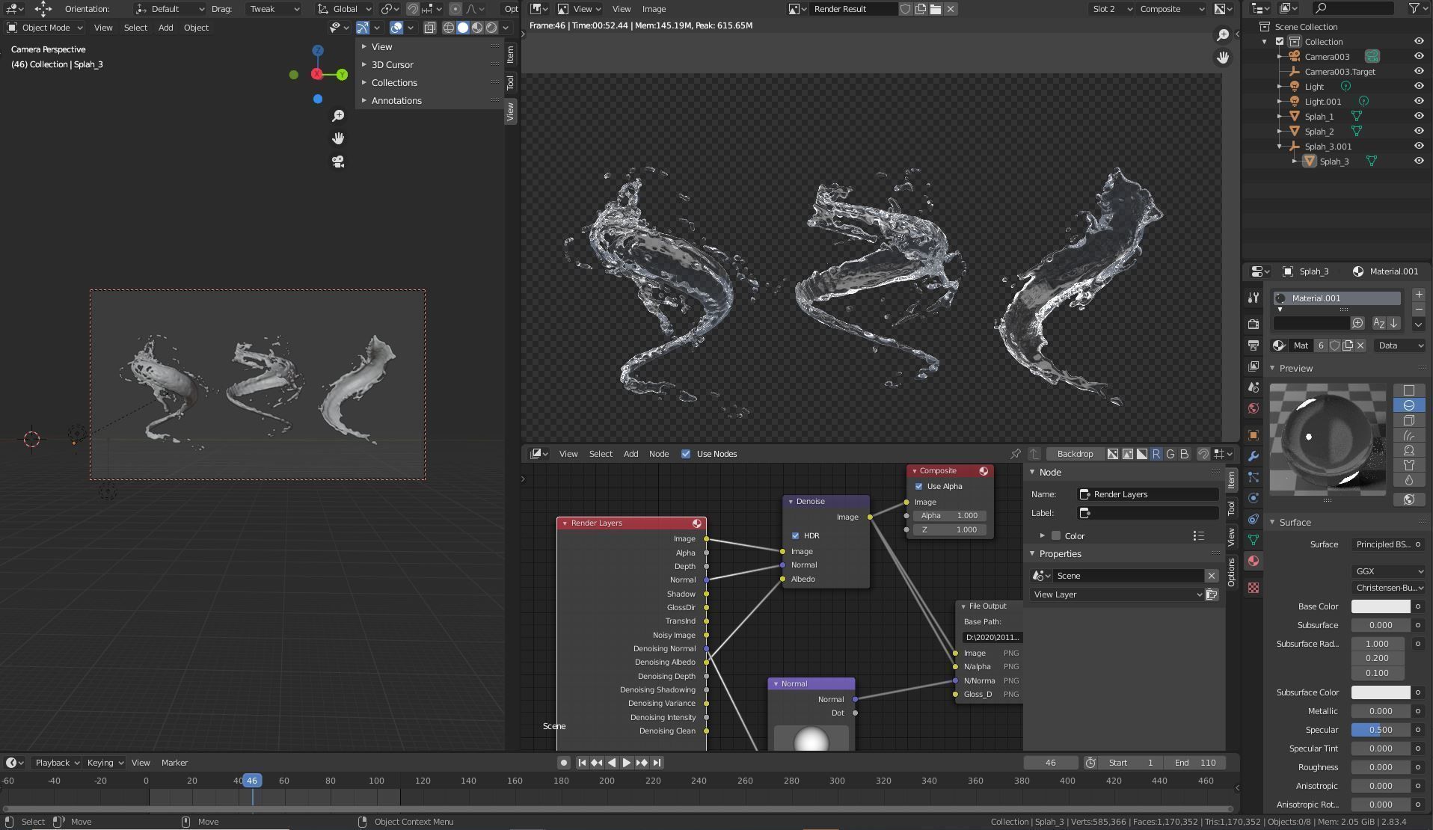Open the Object Mode dropdown
This screenshot has width=1433, height=830.
[45, 28]
